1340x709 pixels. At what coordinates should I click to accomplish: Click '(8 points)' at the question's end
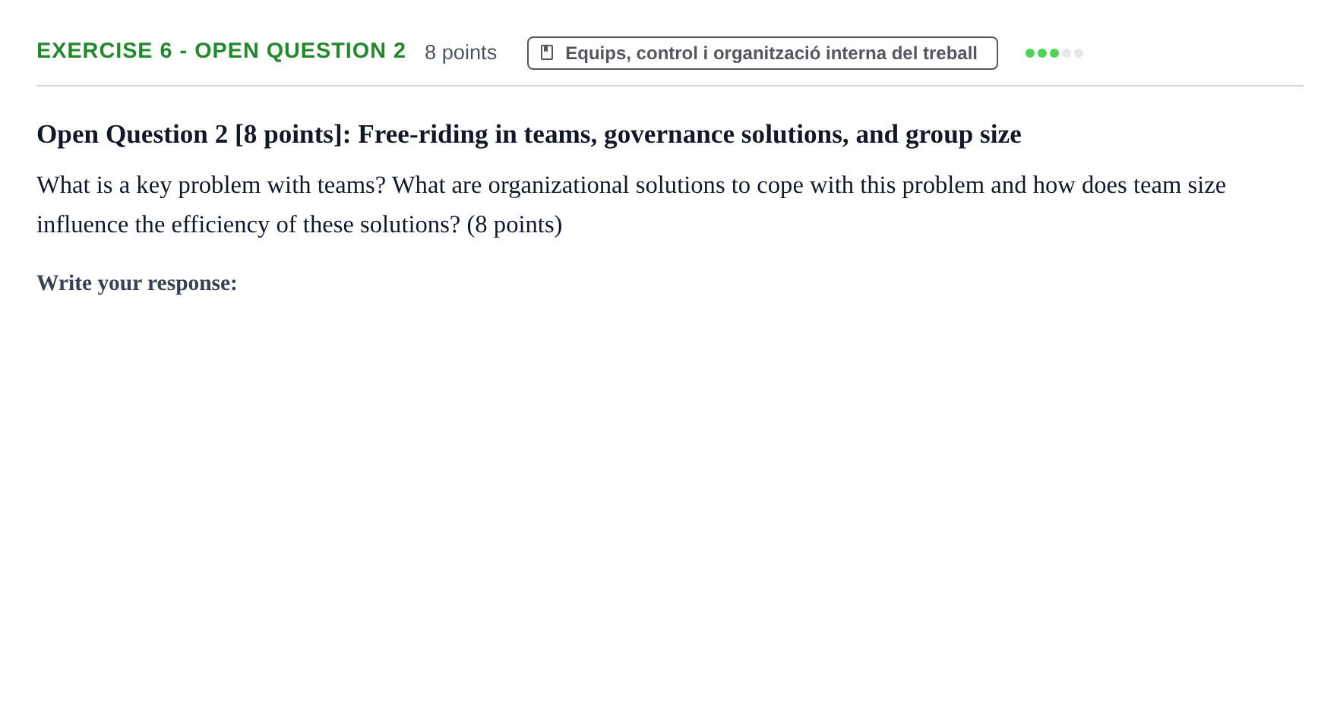point(514,224)
